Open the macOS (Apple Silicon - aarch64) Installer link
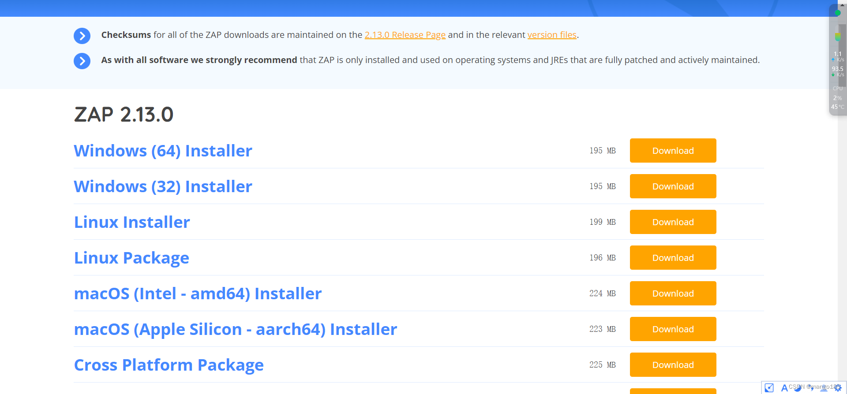The height and width of the screenshot is (394, 847). click(x=236, y=329)
